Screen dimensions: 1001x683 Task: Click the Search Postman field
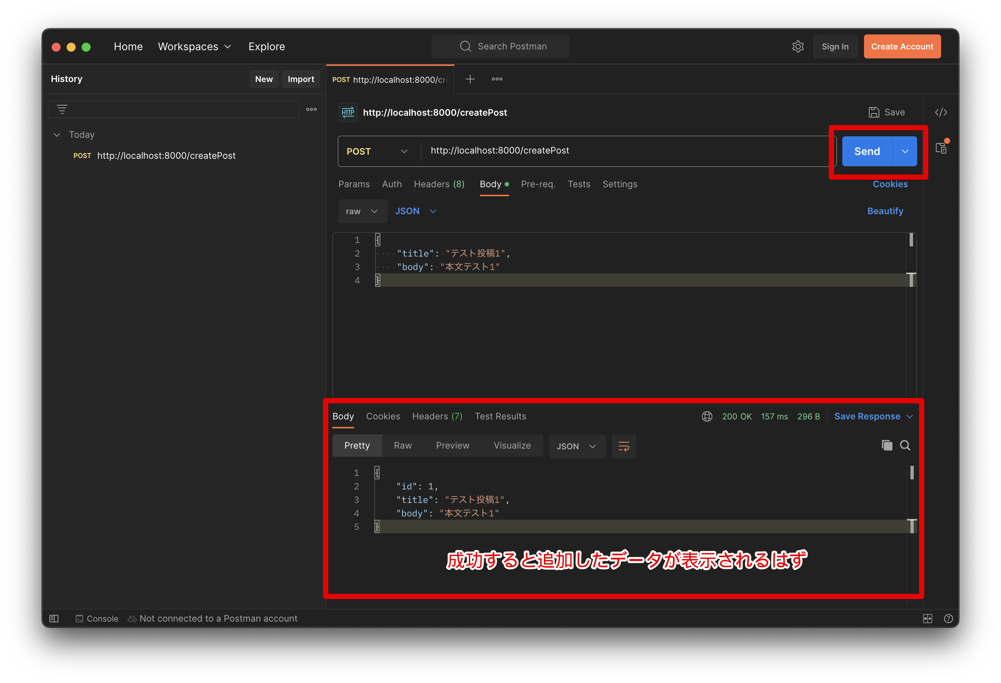point(500,46)
